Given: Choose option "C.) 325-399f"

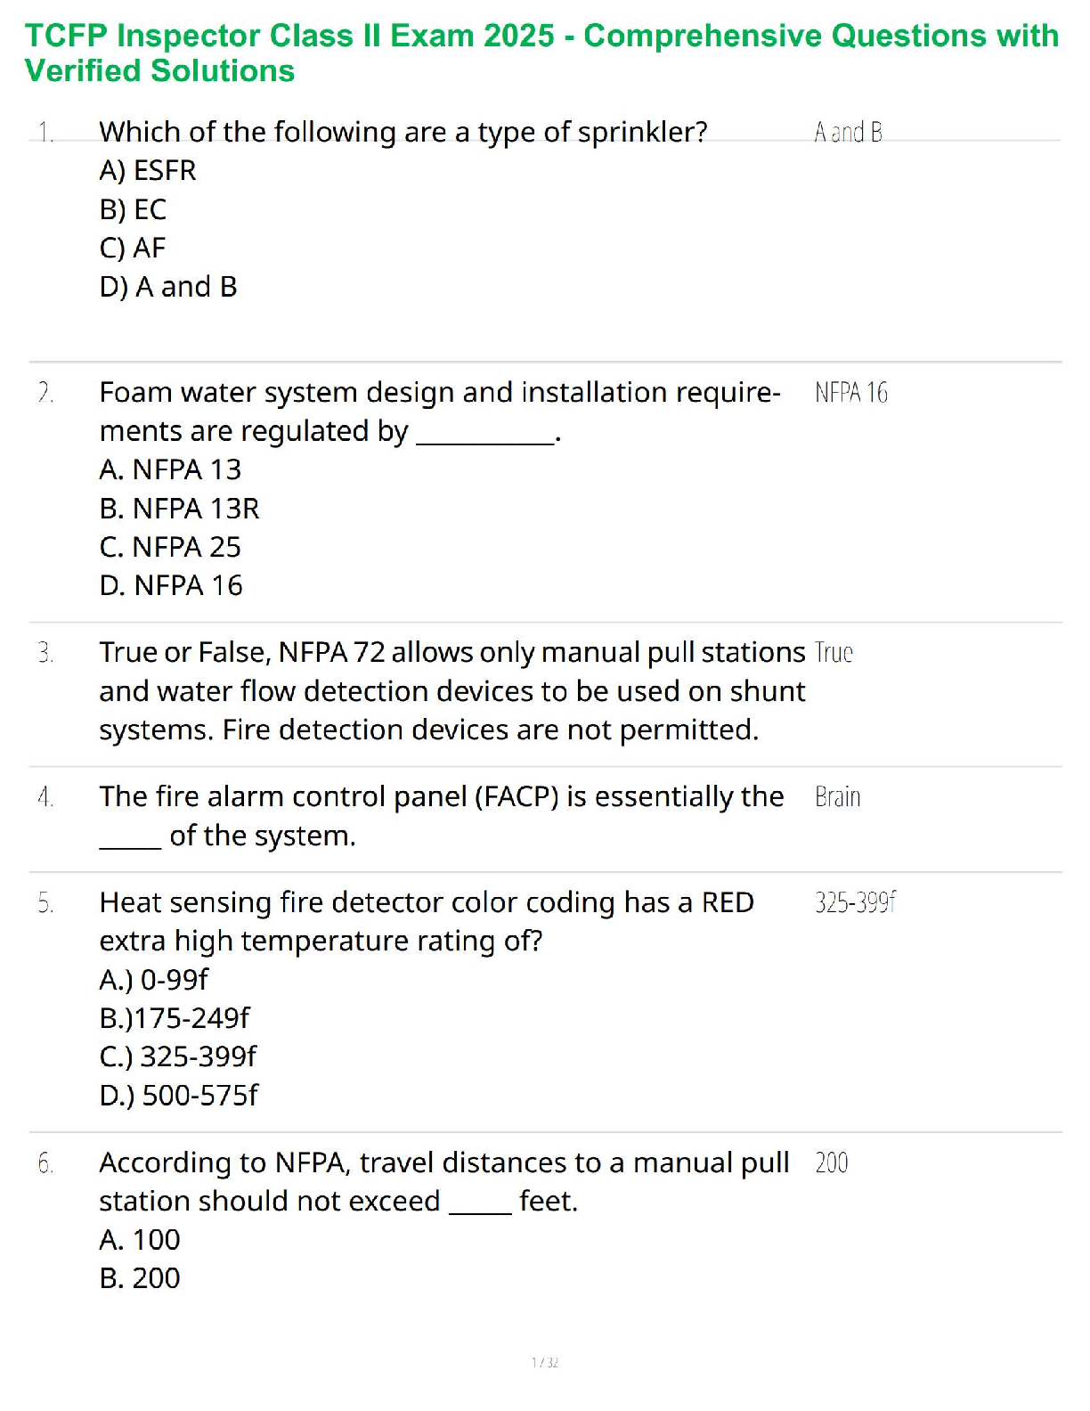Looking at the screenshot, I should [x=178, y=1056].
